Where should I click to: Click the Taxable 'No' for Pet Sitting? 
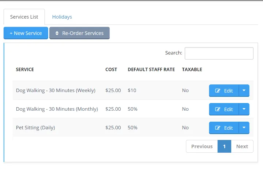pyautogui.click(x=185, y=128)
